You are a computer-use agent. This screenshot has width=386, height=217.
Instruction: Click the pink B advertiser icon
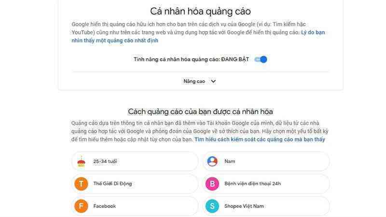(212, 184)
